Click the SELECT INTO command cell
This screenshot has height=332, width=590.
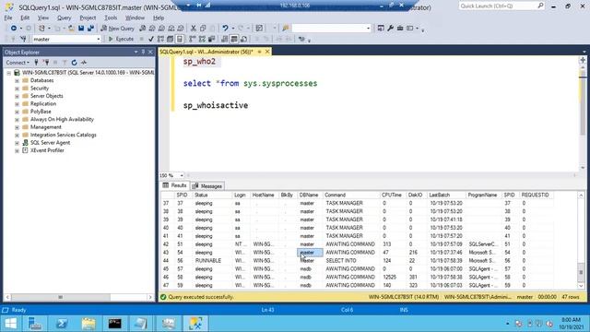pos(341,260)
